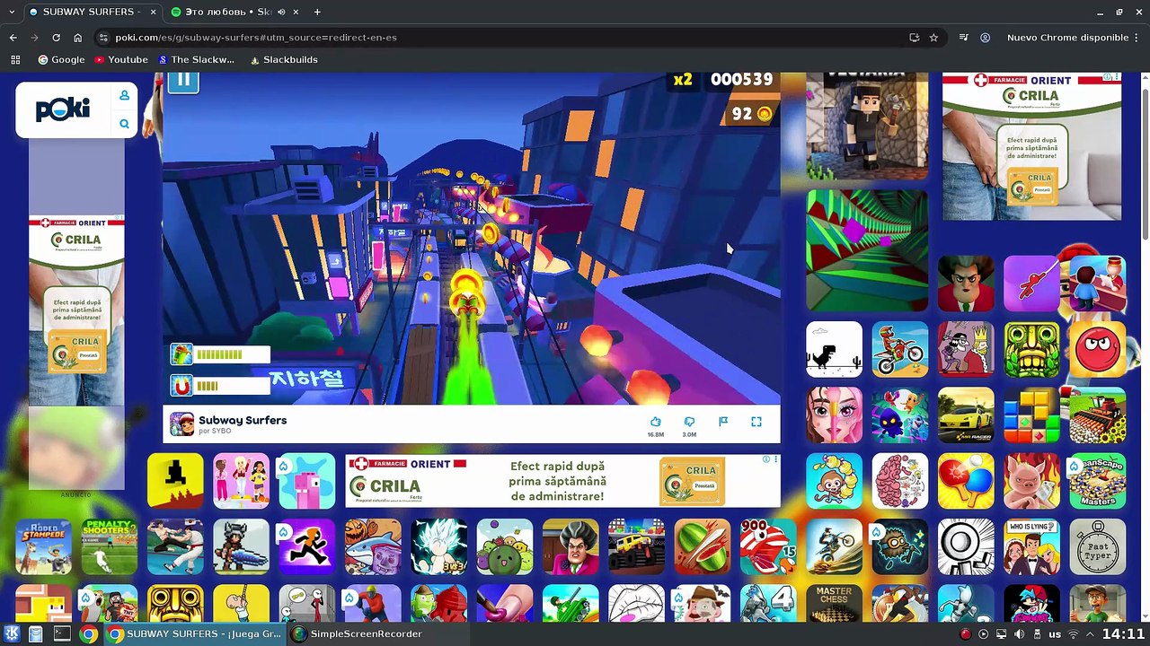The width and height of the screenshot is (1150, 646).
Task: Open the Penalty Shooters game thumbnail
Action: point(109,546)
